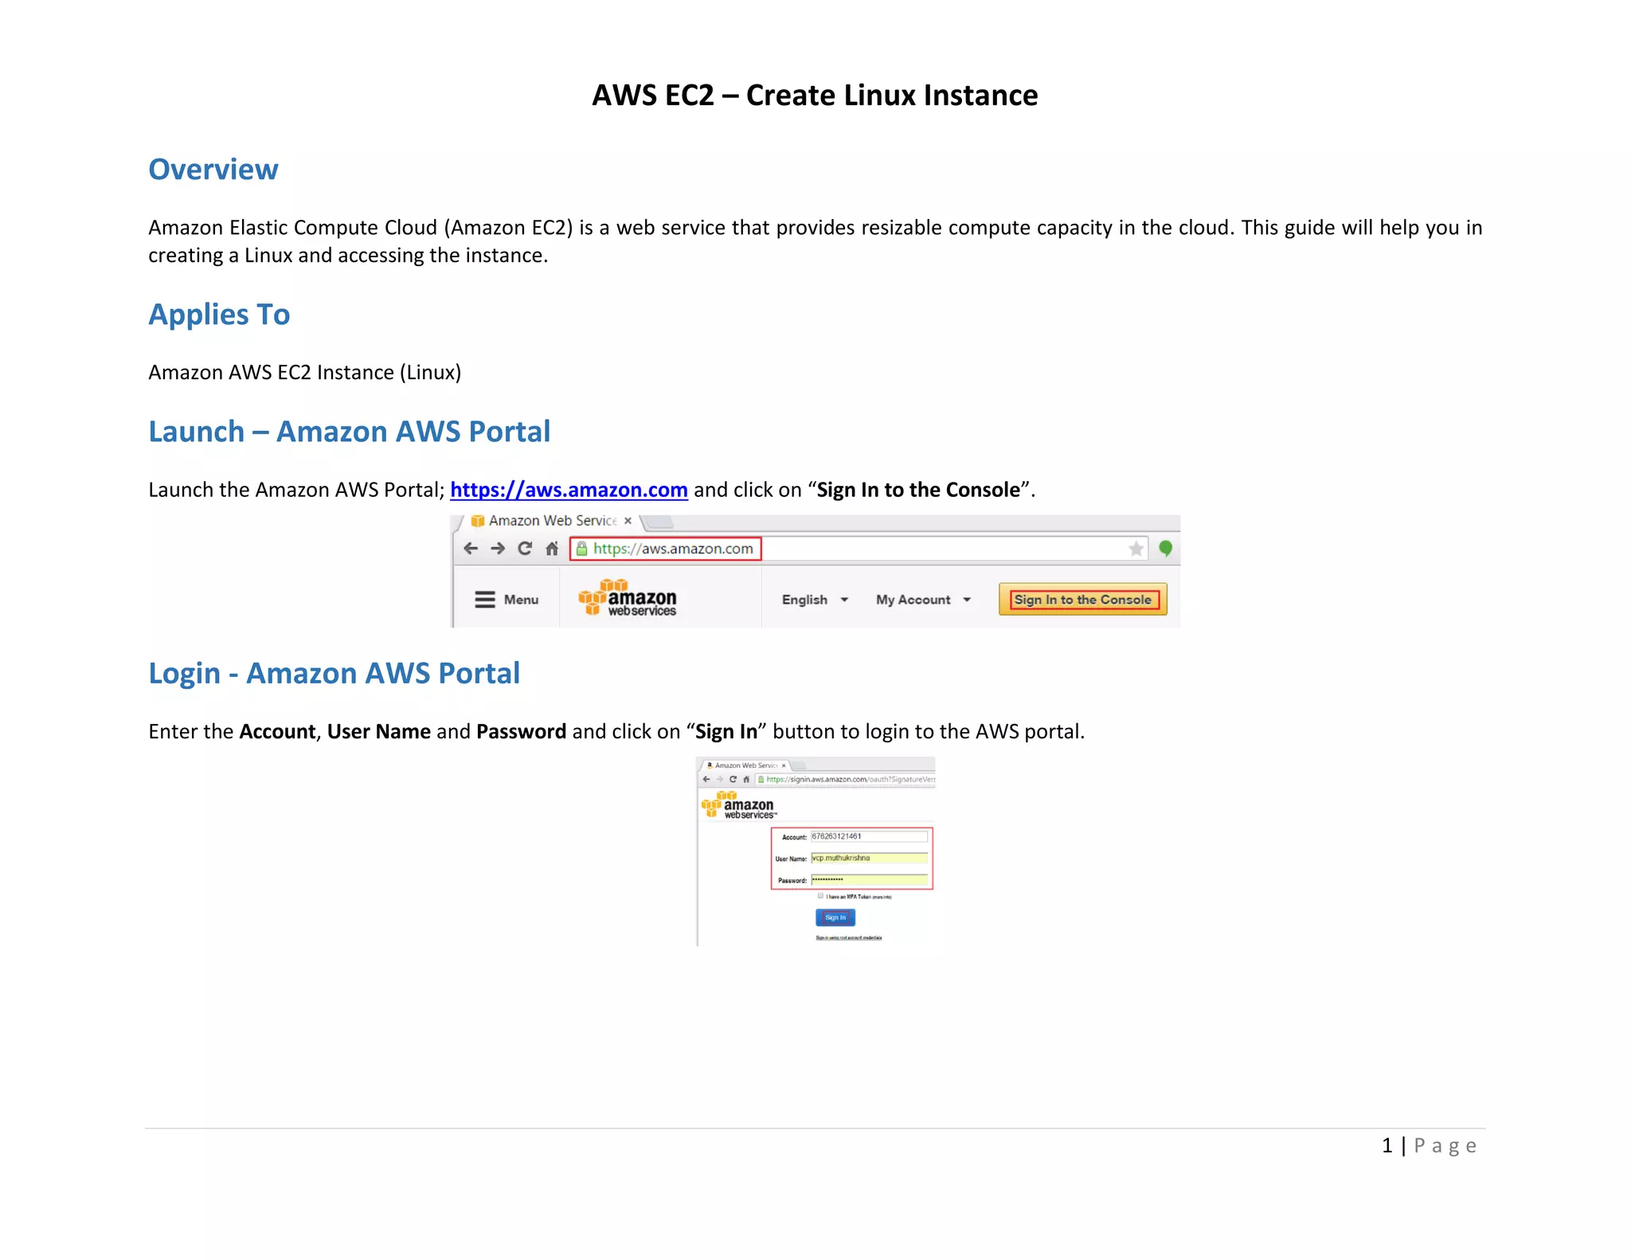The image size is (1631, 1260).
Task: Click the green padlock beside https://aws.amazon.com
Action: tap(582, 549)
